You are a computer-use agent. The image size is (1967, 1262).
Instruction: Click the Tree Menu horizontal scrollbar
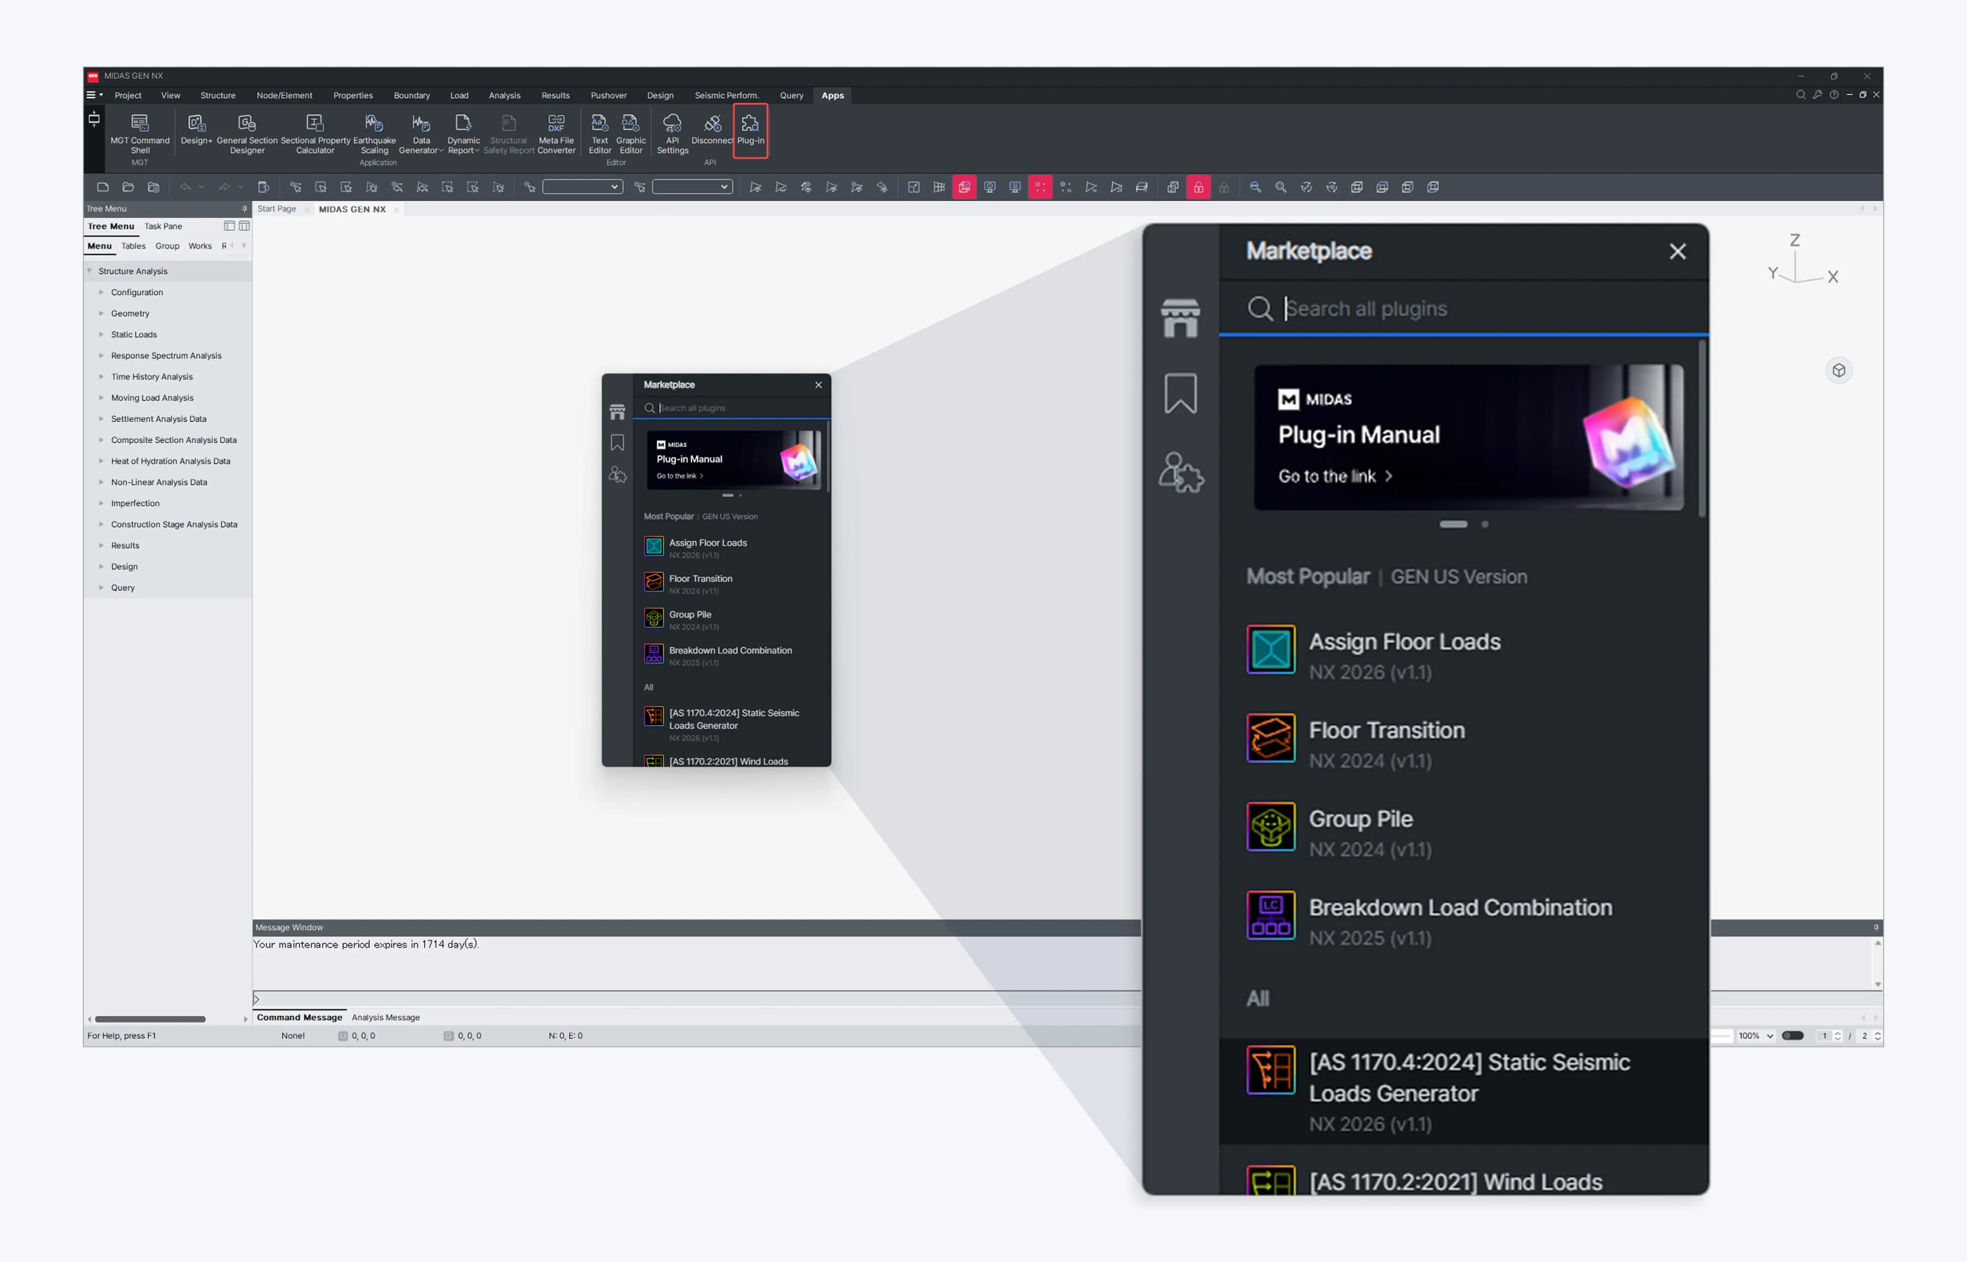(x=150, y=1019)
